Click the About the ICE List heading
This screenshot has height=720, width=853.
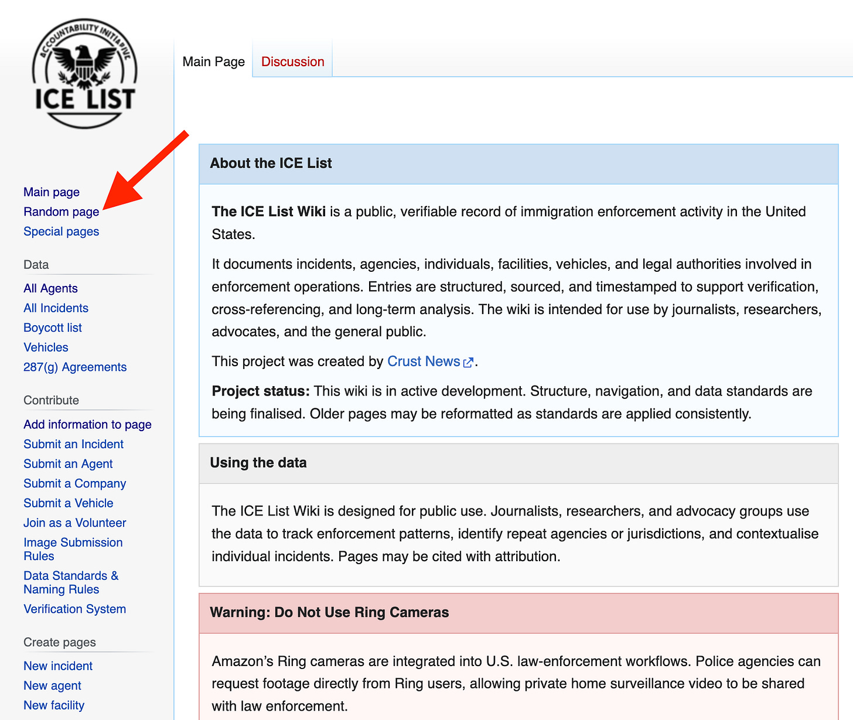pos(271,163)
